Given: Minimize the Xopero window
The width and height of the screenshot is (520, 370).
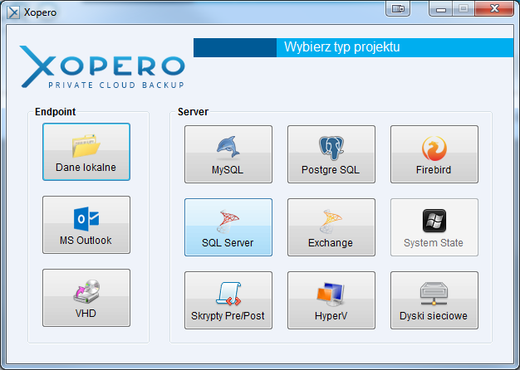Looking at the screenshot, I should (x=441, y=8).
